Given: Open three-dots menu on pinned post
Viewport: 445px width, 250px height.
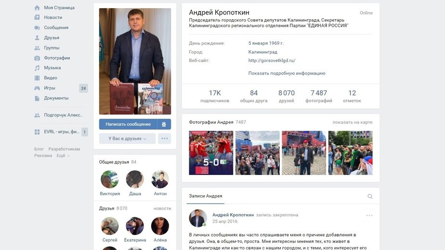Looking at the screenshot, I should (x=369, y=215).
